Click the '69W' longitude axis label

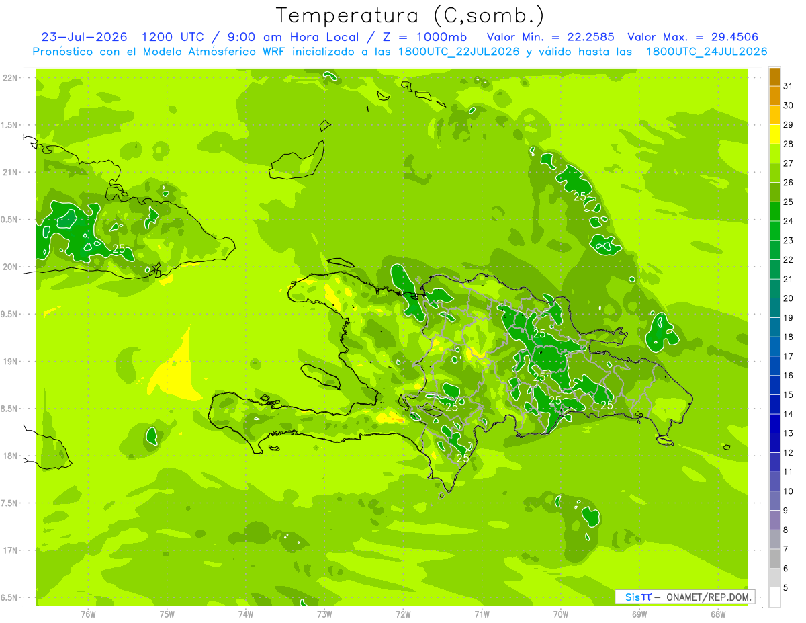pos(639,614)
